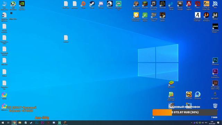Screen dimensions: 222x125
Task: Open the Epic Games Launcher shortcut
Action: tap(154, 6)
